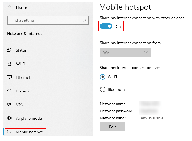Turn off the Internet sharing toggle
The width and height of the screenshot is (192, 141).
tap(106, 26)
